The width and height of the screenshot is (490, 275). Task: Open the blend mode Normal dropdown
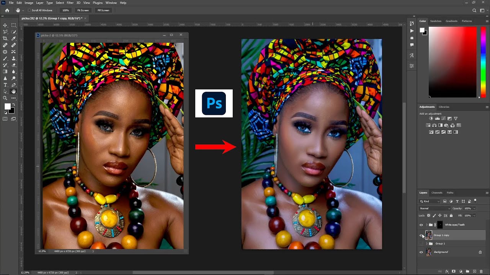tap(434, 209)
